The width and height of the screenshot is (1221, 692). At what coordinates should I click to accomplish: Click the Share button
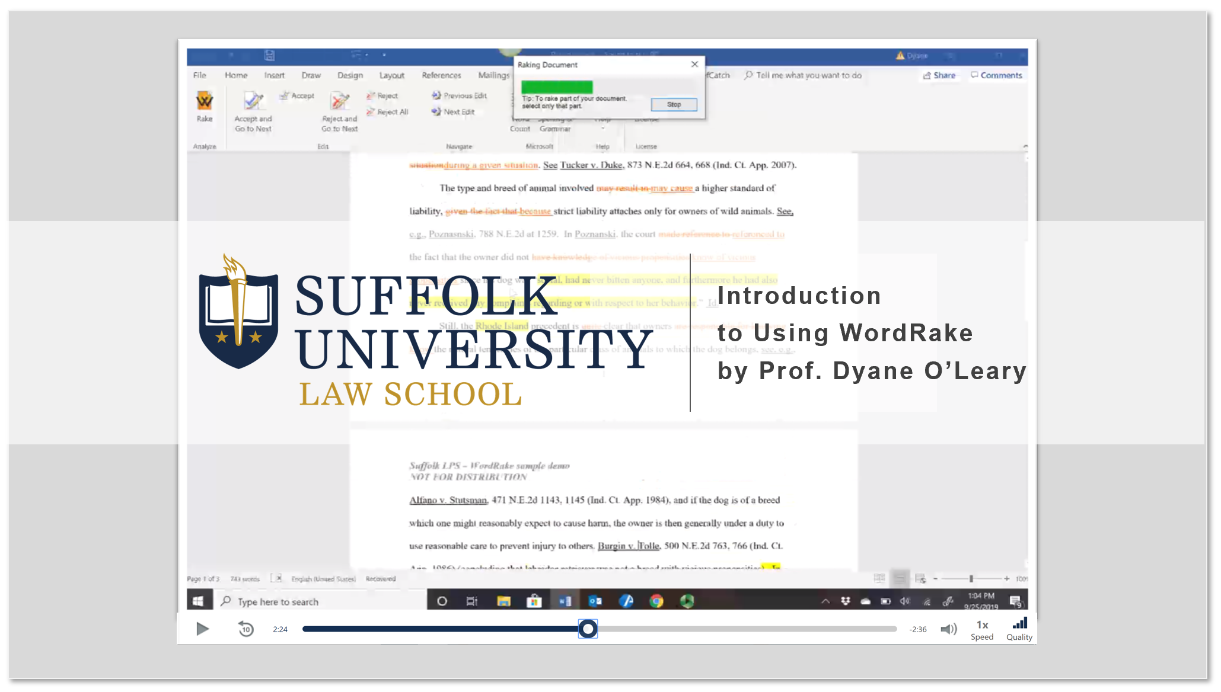click(939, 75)
